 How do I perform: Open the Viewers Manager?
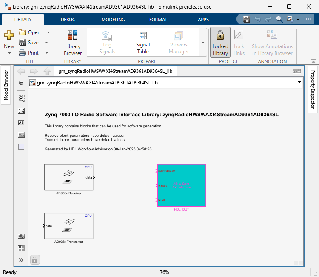pos(179,43)
